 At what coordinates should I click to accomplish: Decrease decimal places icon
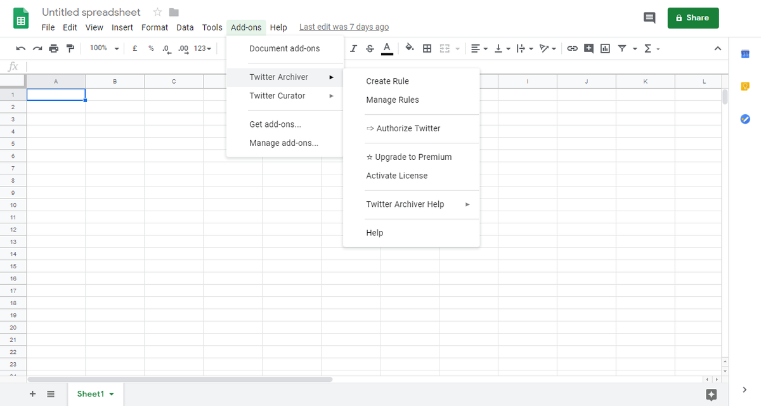[167, 48]
